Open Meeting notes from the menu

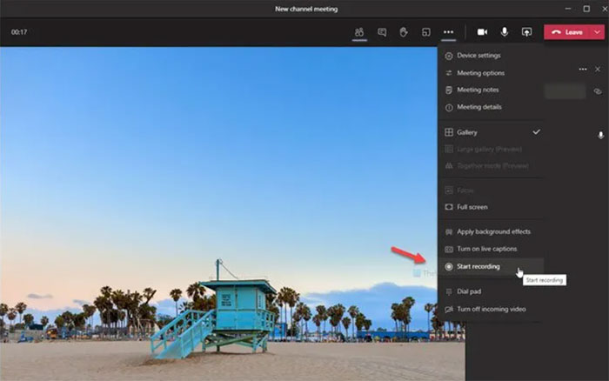point(478,90)
